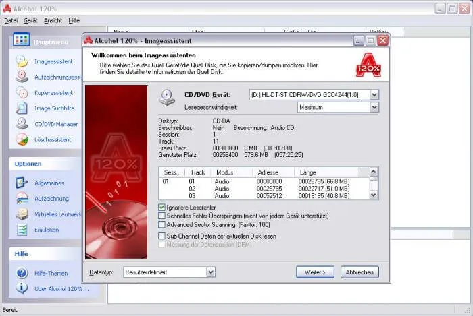
Task: Open the Lesegeschwindigkeit Maximum dropdown
Action: coord(374,107)
